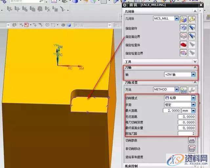210x168 pixels.
Task: Open the MCS_MILL geometry dropdown
Action: coord(177,19)
